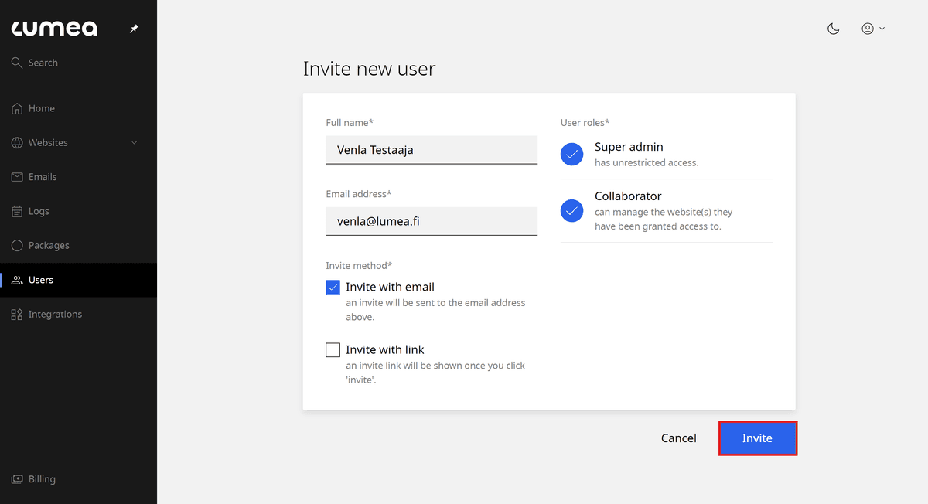Image resolution: width=928 pixels, height=504 pixels.
Task: Click the Logs calendar icon
Action: pyautogui.click(x=17, y=211)
